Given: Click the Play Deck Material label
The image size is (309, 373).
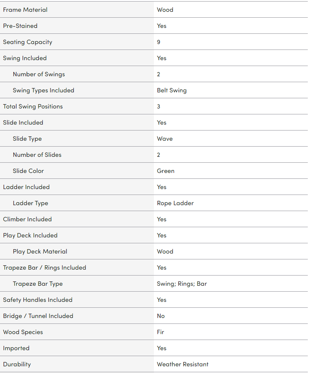Looking at the screenshot, I should point(40,252).
